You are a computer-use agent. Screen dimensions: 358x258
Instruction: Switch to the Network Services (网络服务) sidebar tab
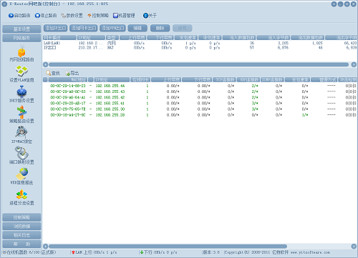click(21, 38)
